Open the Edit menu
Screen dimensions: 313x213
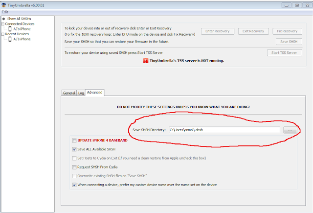[x=5, y=12]
